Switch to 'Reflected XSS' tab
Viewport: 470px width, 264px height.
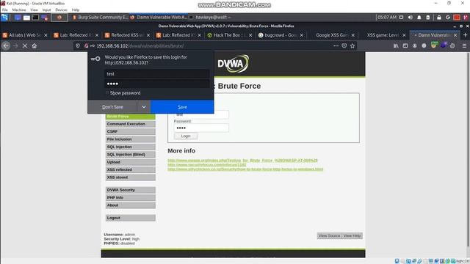pyautogui.click(x=127, y=35)
